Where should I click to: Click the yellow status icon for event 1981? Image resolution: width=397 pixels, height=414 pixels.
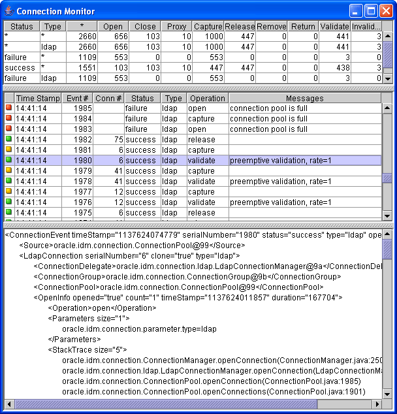pos(9,149)
